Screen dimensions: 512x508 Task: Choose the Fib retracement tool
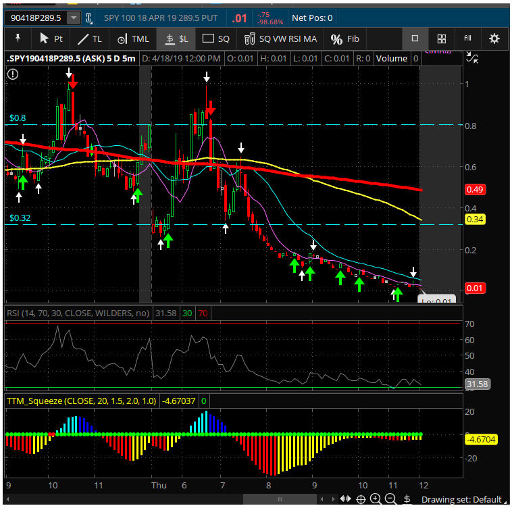point(345,39)
